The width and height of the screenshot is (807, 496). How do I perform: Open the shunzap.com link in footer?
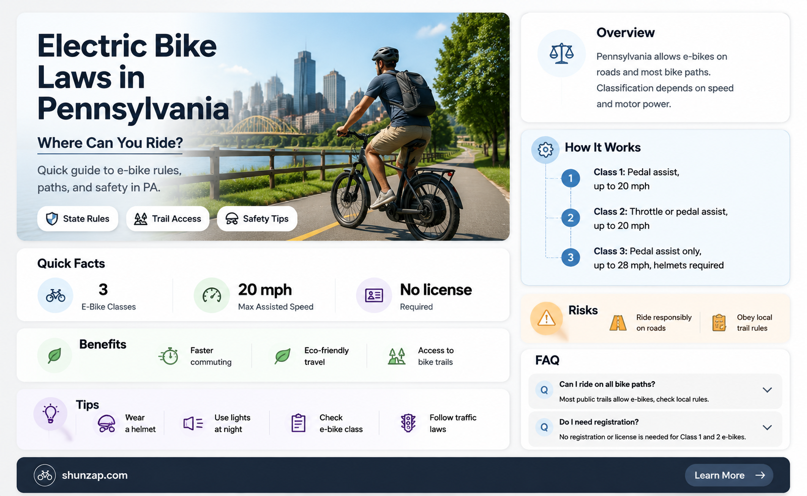(94, 475)
